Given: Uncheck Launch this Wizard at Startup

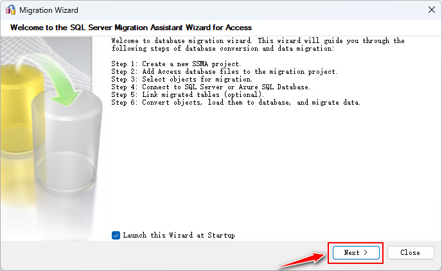Looking at the screenshot, I should coord(116,235).
